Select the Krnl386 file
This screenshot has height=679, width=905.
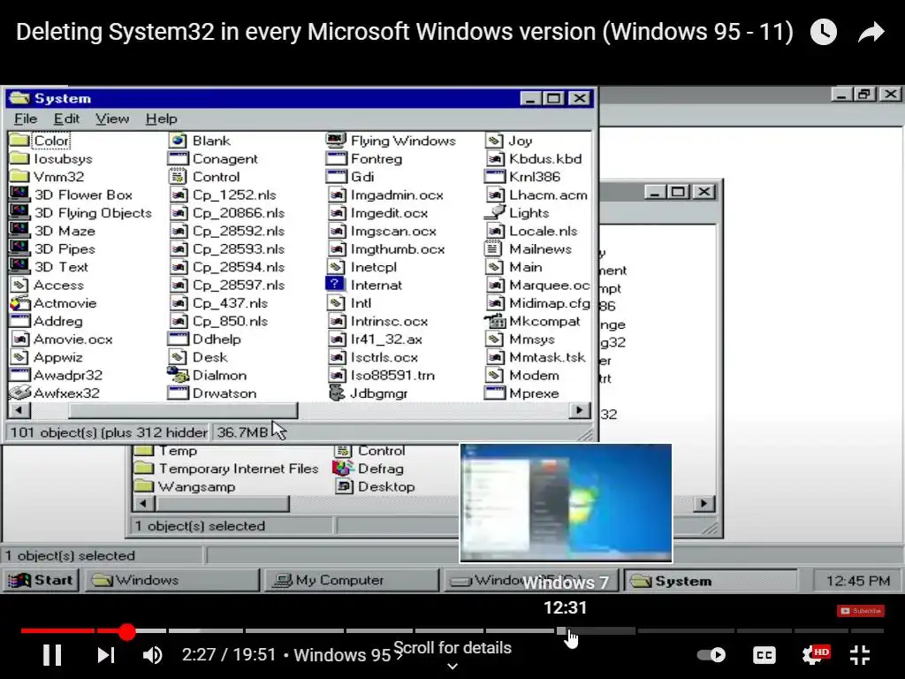pyautogui.click(x=523, y=176)
